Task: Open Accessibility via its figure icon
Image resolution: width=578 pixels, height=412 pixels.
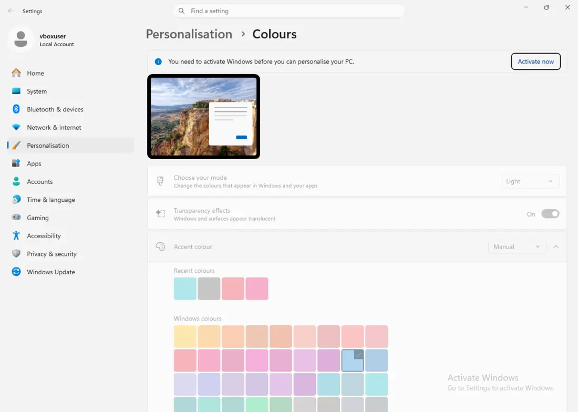Action: (16, 235)
